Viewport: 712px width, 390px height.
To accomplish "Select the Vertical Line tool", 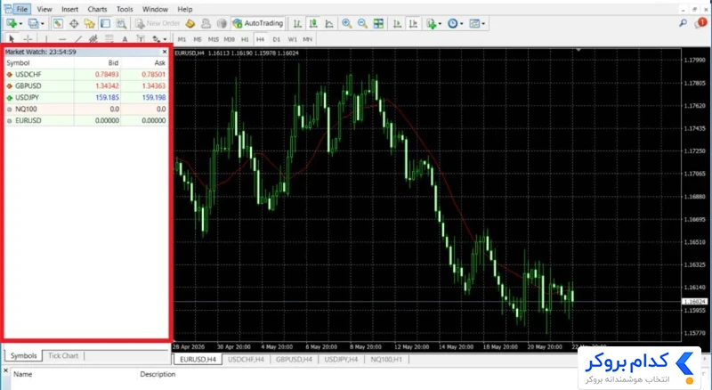I will (46, 39).
